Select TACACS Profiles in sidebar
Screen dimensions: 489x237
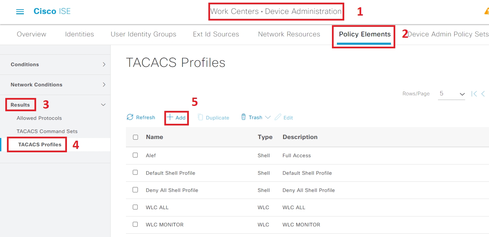[x=40, y=145]
